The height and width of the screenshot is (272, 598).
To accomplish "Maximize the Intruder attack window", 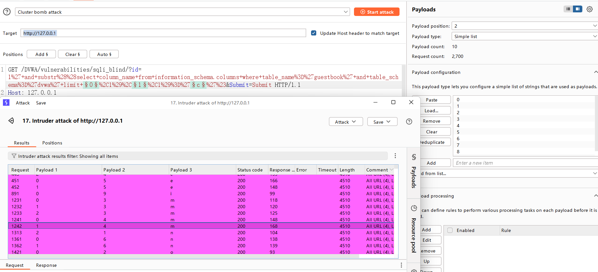I will pos(393,102).
